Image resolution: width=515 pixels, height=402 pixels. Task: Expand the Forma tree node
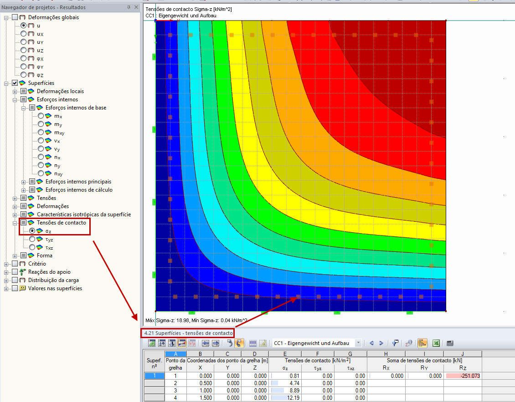point(15,256)
